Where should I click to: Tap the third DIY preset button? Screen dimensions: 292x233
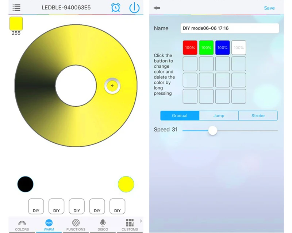click(77, 206)
